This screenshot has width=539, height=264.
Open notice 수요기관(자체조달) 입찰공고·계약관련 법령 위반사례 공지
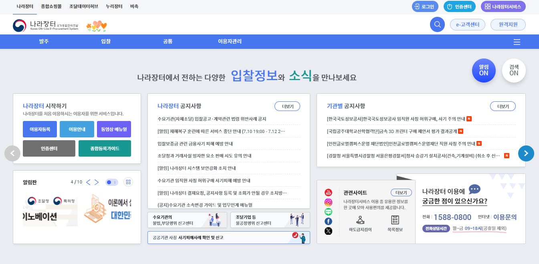click(x=212, y=119)
